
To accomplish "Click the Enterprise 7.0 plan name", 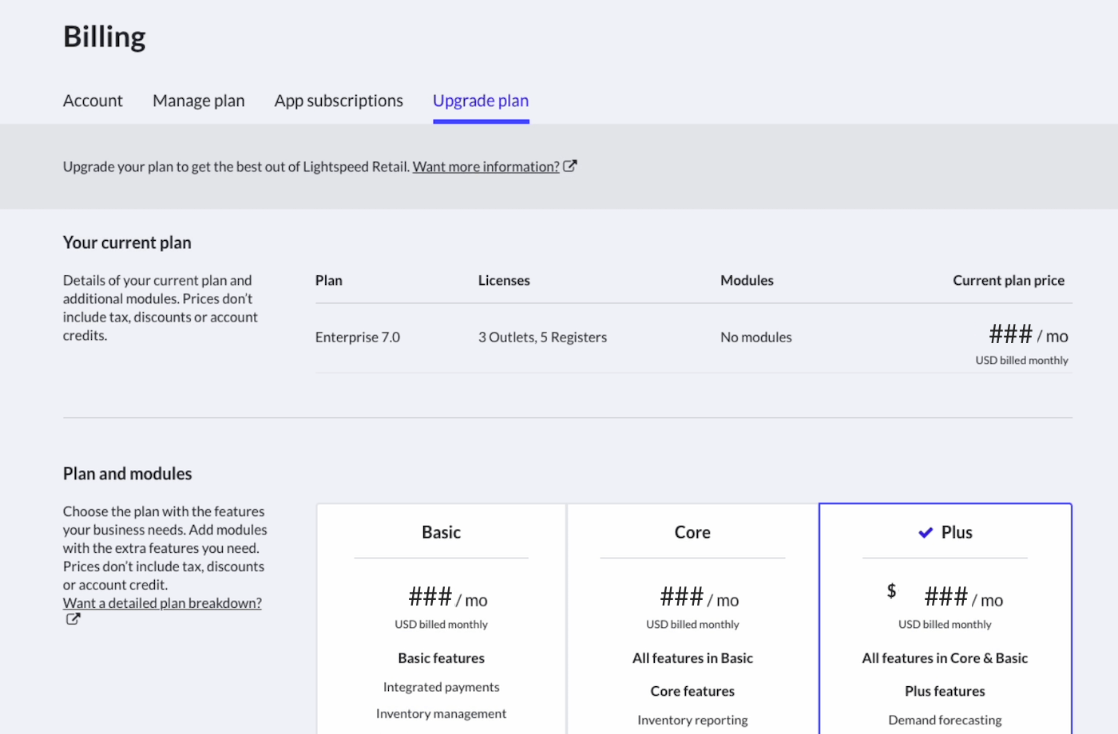I will (357, 337).
